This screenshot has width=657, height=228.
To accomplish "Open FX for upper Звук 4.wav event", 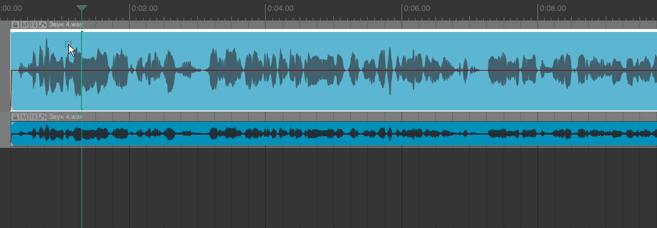I will (x=33, y=25).
